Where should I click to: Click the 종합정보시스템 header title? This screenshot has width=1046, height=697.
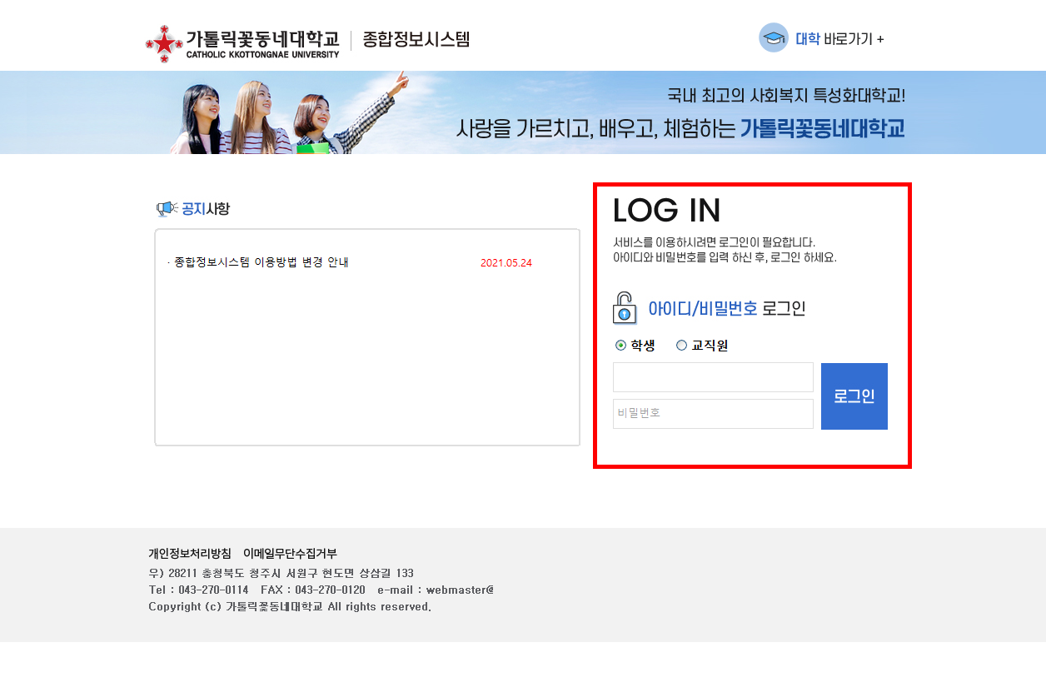pos(416,40)
